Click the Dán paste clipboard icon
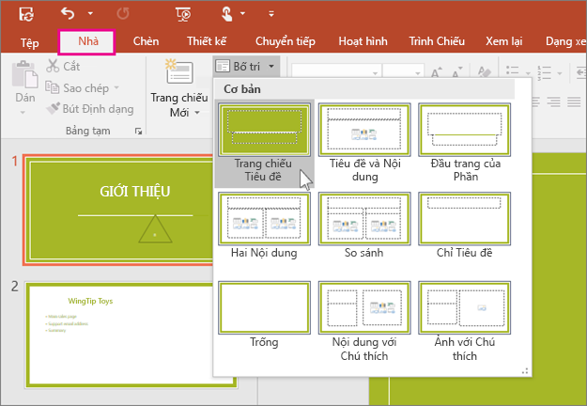The image size is (587, 406). pos(24,75)
